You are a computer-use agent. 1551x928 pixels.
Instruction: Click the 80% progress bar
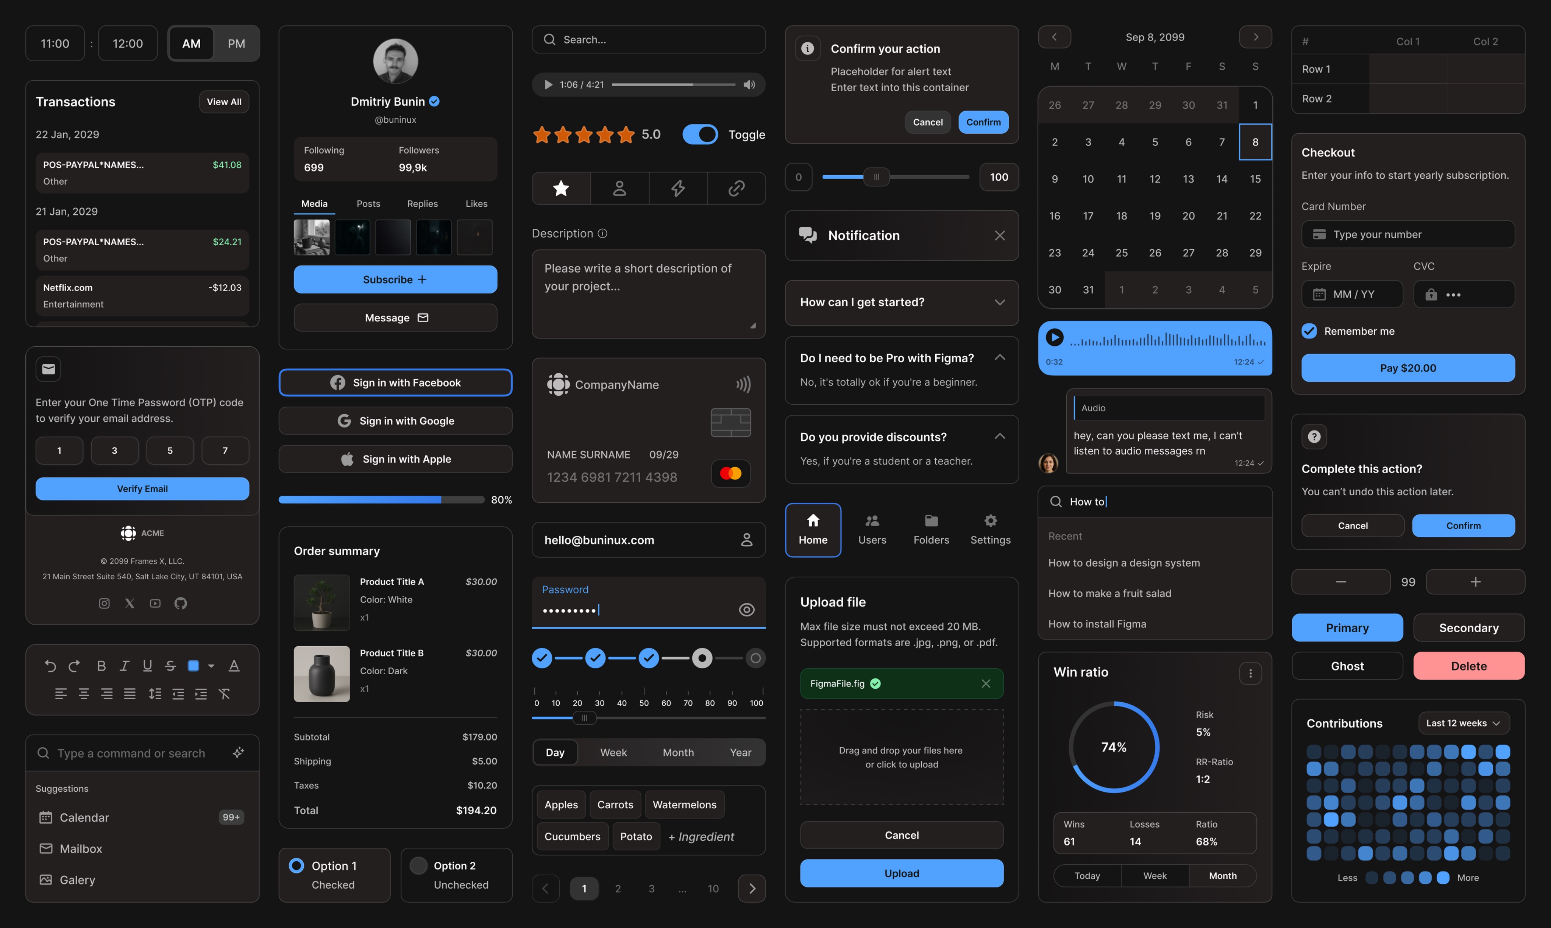[381, 500]
